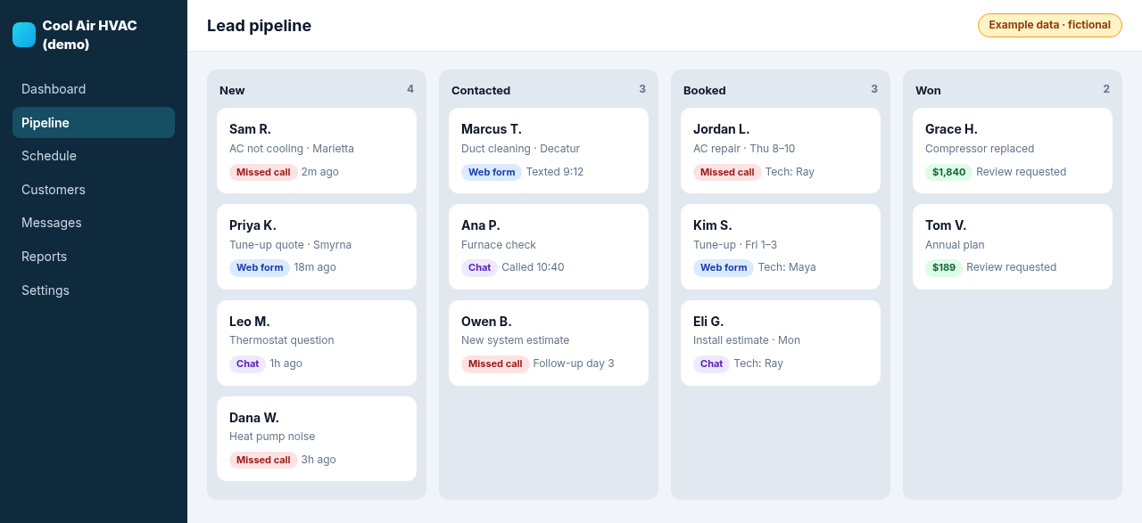This screenshot has height=523, width=1142.
Task: Click the $1,840 amount badge
Action: click(x=948, y=172)
